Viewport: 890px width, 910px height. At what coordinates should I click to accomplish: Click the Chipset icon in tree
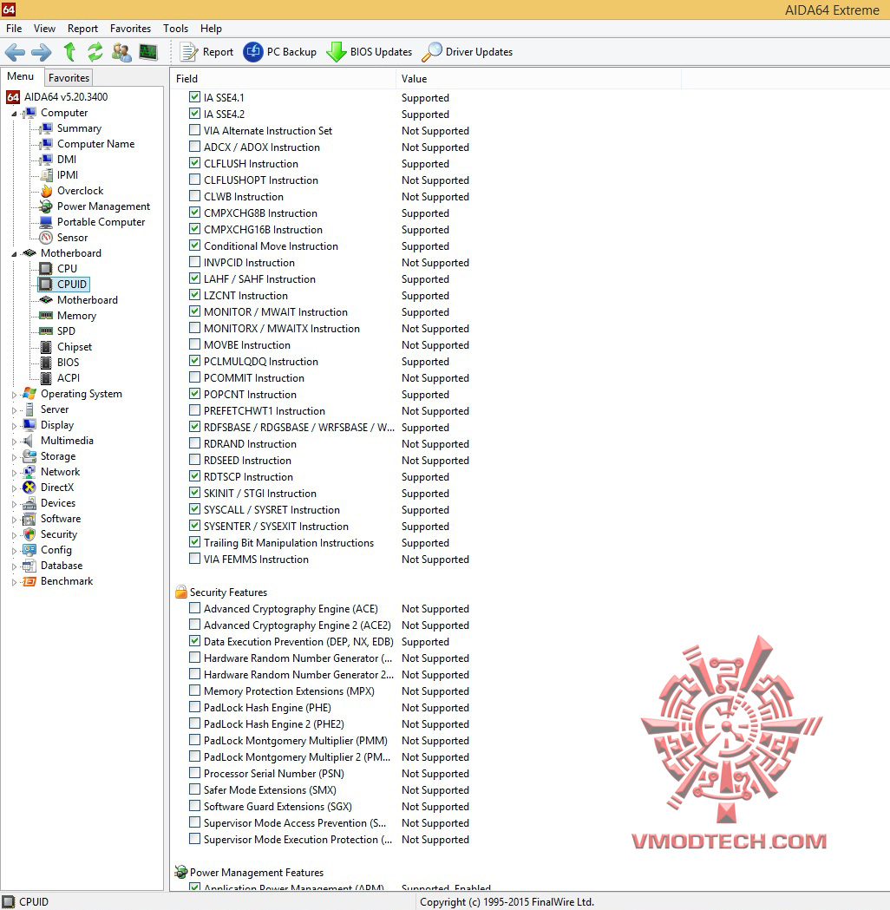pyautogui.click(x=47, y=346)
